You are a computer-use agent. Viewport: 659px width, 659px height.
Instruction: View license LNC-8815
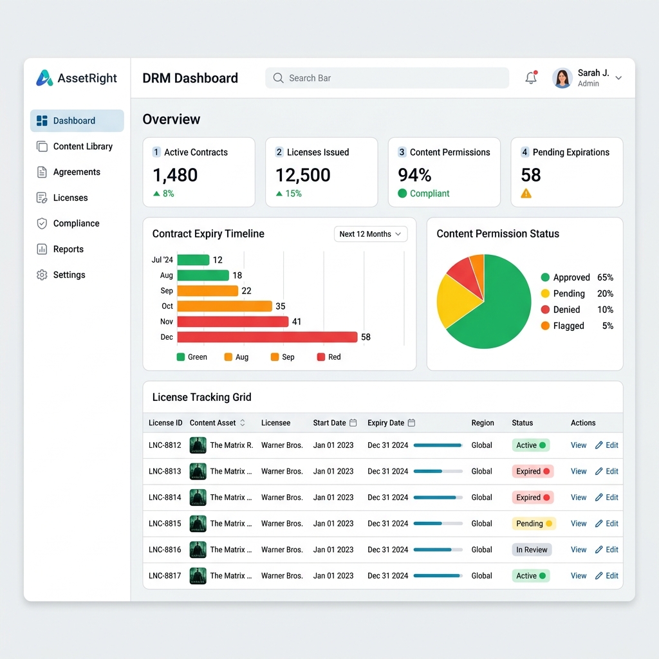(579, 523)
